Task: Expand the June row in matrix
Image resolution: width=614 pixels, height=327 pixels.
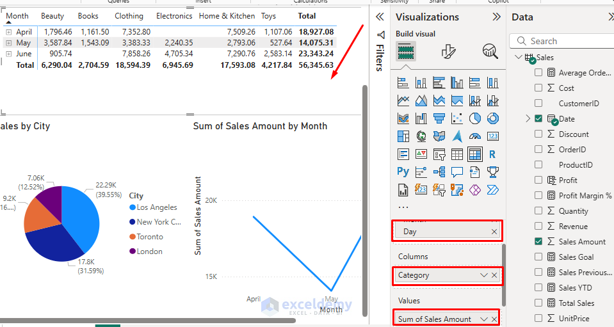Action: tap(8, 54)
